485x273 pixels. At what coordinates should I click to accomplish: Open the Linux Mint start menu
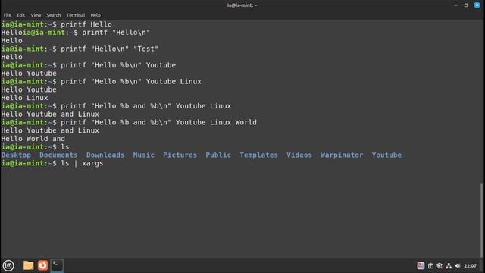(x=8, y=265)
